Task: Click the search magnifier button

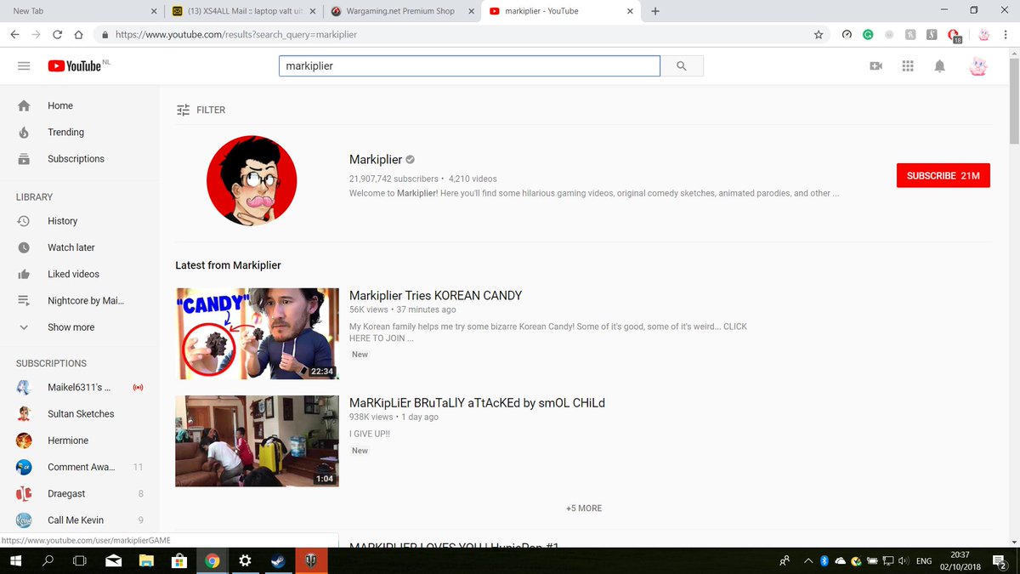Action: click(x=682, y=66)
